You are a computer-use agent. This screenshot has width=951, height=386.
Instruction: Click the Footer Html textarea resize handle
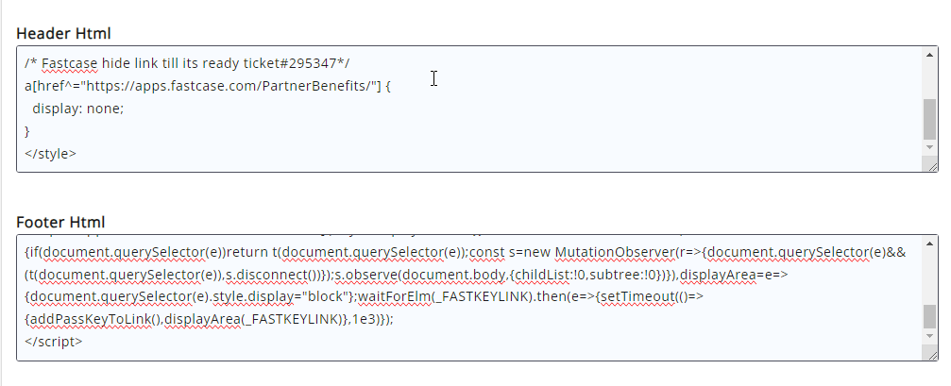(930, 354)
